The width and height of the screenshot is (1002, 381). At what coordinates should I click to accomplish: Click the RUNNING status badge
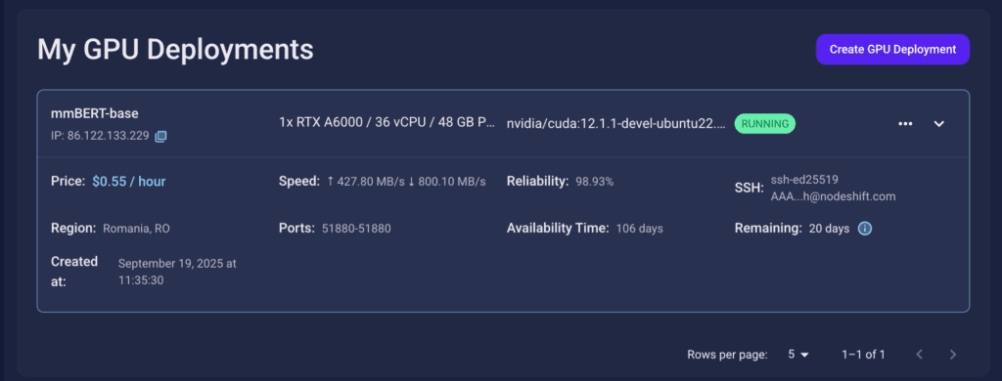click(x=765, y=124)
